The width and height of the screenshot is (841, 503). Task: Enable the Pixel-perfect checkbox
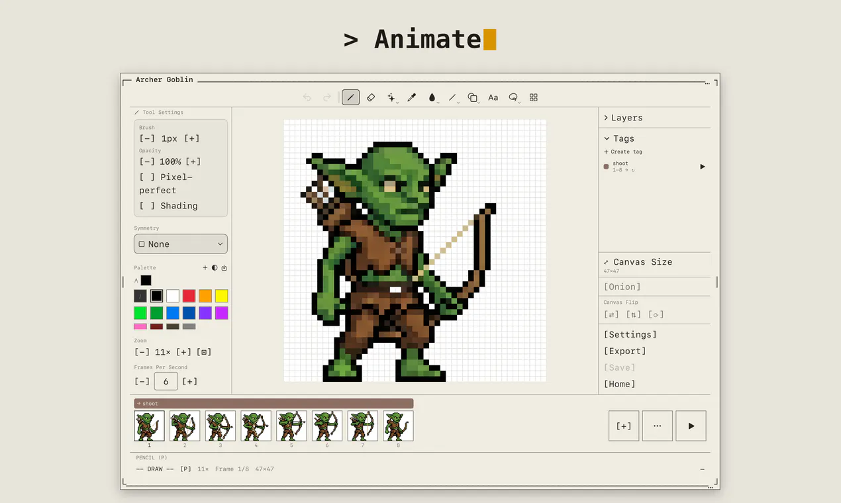pyautogui.click(x=147, y=177)
